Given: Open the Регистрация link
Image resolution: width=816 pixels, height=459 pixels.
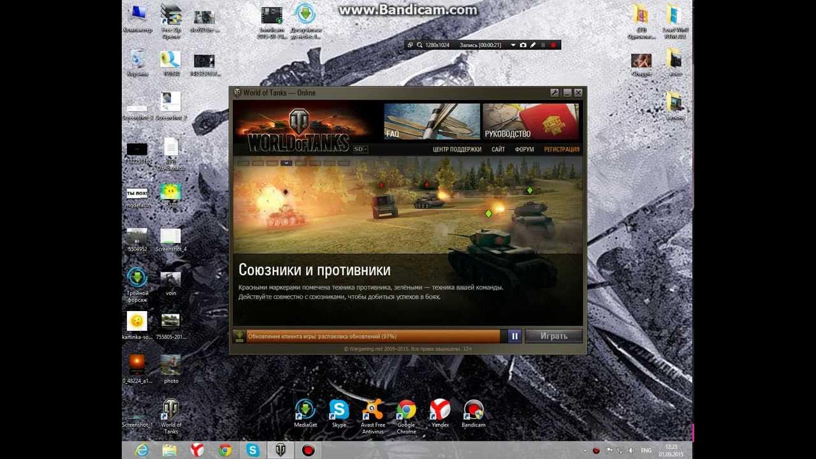Looking at the screenshot, I should [x=562, y=149].
